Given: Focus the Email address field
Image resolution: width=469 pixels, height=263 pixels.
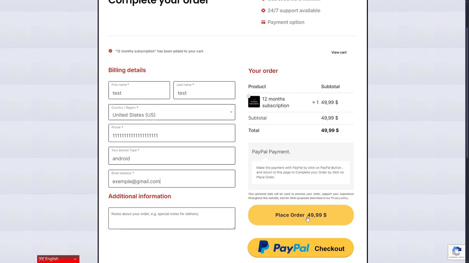Looking at the screenshot, I should pos(172,181).
